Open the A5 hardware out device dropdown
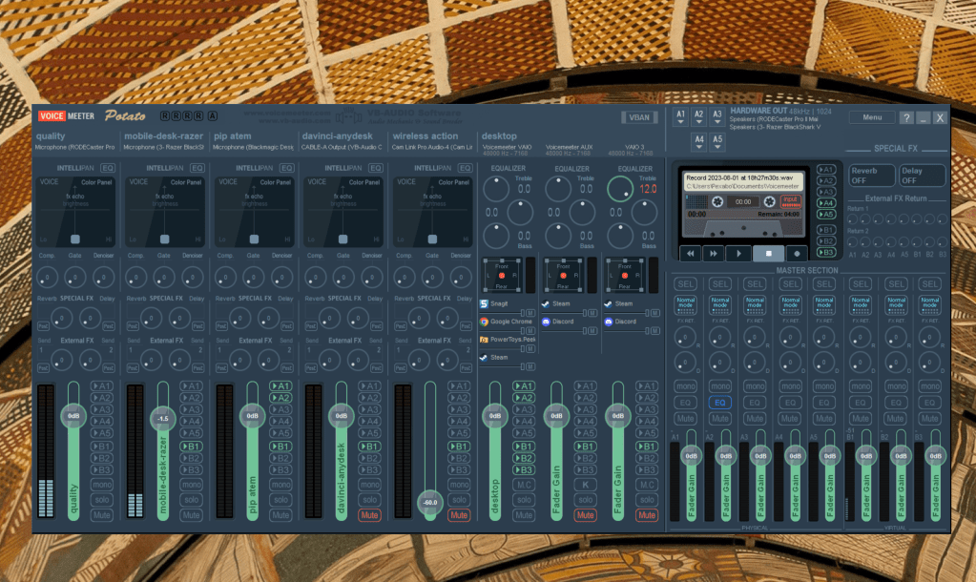This screenshot has width=976, height=582. (x=717, y=142)
